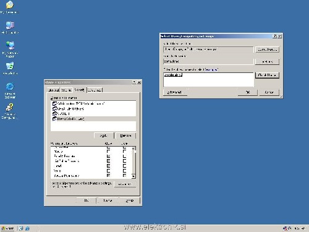Click the object type read-only field
309x232 pixels.
[208, 49]
